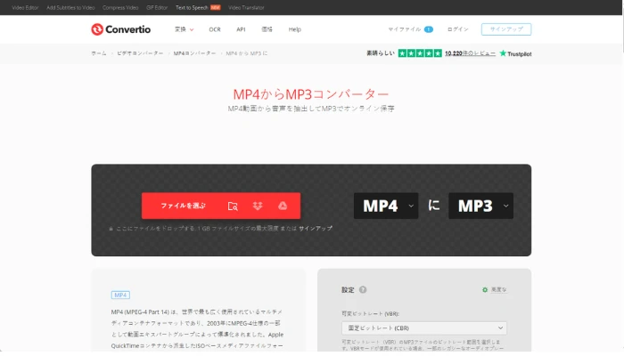The height and width of the screenshot is (356, 624).
Task: Open Video Translator in top bar
Action: pyautogui.click(x=246, y=7)
